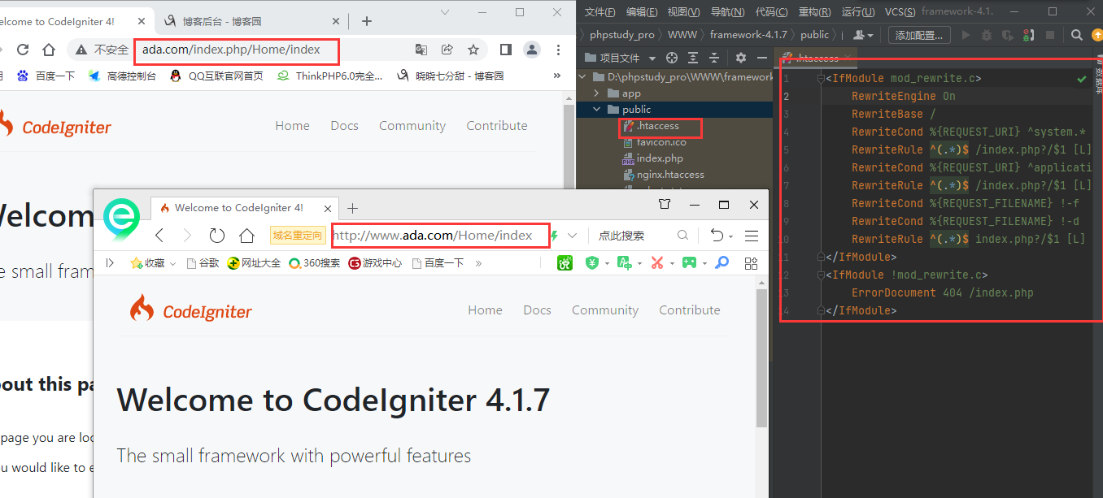1103x498 pixels.
Task: Click the locate-in-tree target icon in the project panel
Action: pos(672,58)
